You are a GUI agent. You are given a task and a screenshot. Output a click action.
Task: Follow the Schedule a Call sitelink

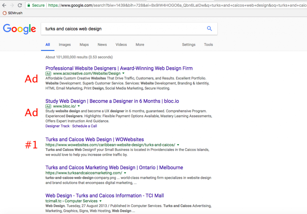pyautogui.click(x=85, y=126)
